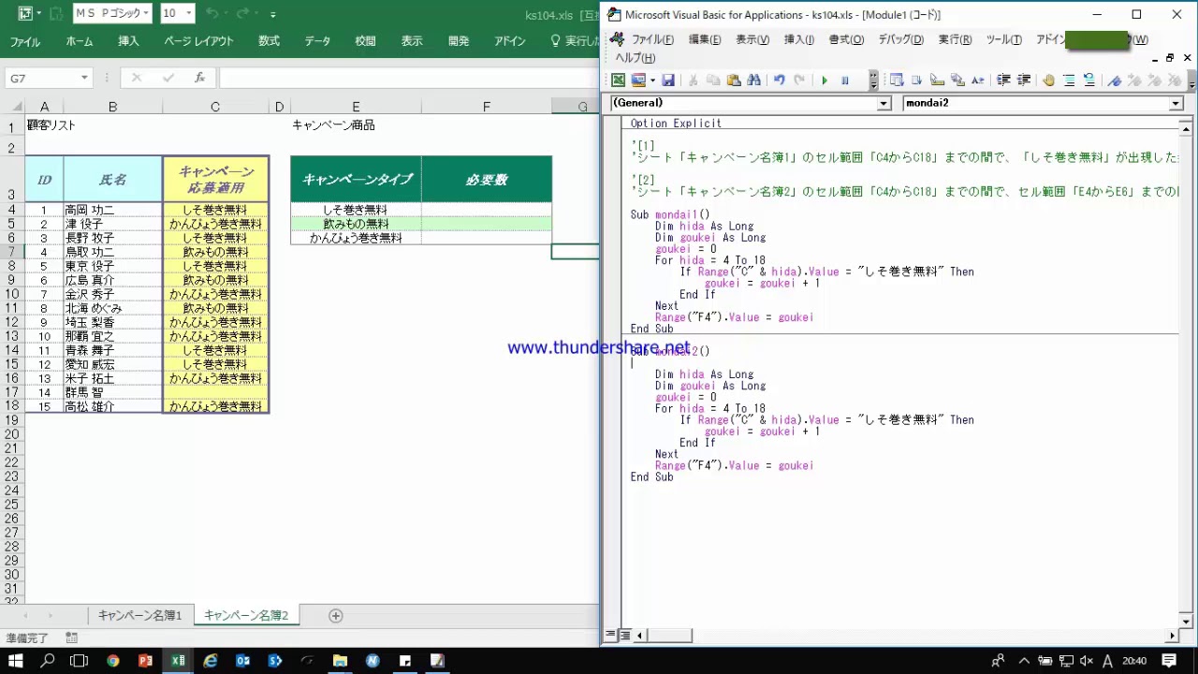Open the デバッグ(D) menu in VBA
This screenshot has height=674, width=1198.
coord(900,39)
